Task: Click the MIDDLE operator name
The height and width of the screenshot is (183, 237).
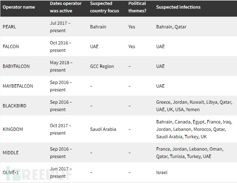Action: 11,153
